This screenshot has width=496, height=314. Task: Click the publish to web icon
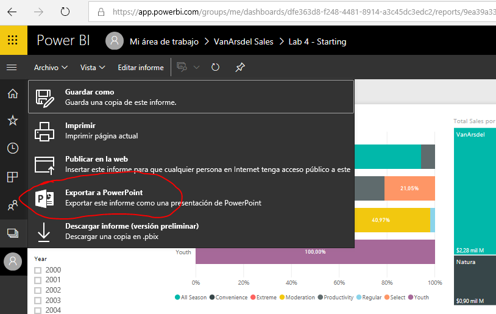(x=44, y=165)
